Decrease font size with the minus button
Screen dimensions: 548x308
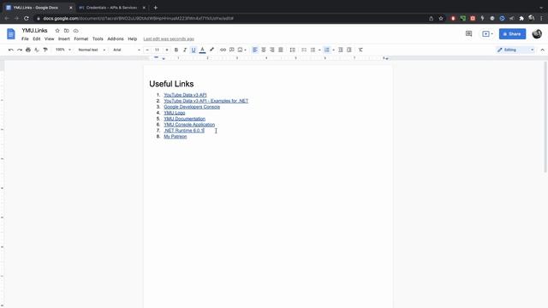point(147,50)
